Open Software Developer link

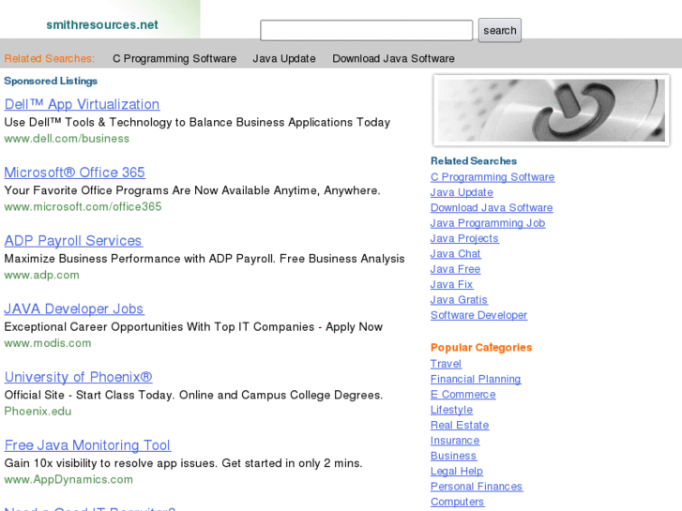pos(478,315)
